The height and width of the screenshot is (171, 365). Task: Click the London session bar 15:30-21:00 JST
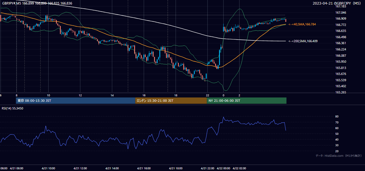(171, 101)
